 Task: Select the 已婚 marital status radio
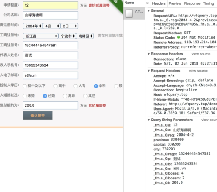[x=45, y=96]
